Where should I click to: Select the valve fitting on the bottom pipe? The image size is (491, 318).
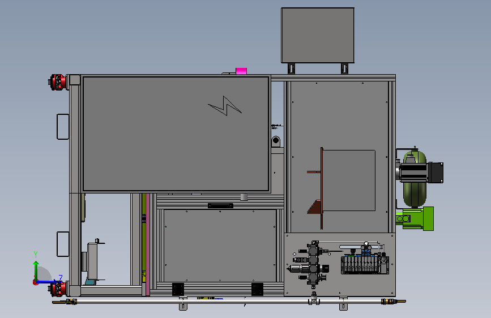tap(313, 299)
